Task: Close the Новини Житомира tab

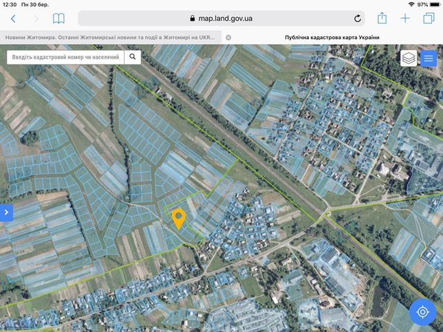Action: coord(228,38)
